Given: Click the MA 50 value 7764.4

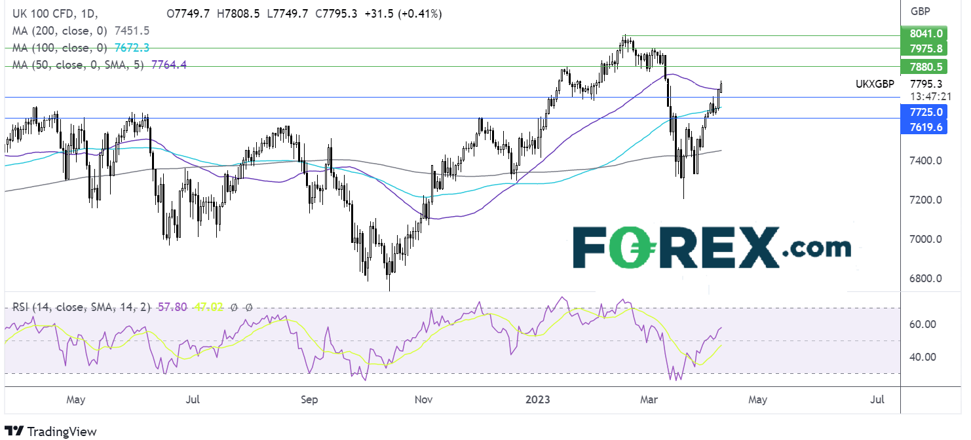Looking at the screenshot, I should [169, 65].
